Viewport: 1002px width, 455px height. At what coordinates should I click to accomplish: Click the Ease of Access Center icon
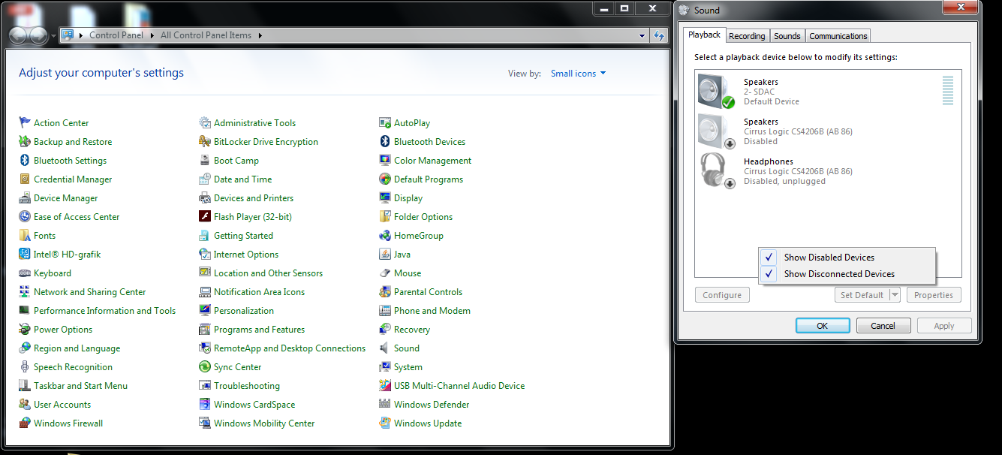(25, 217)
